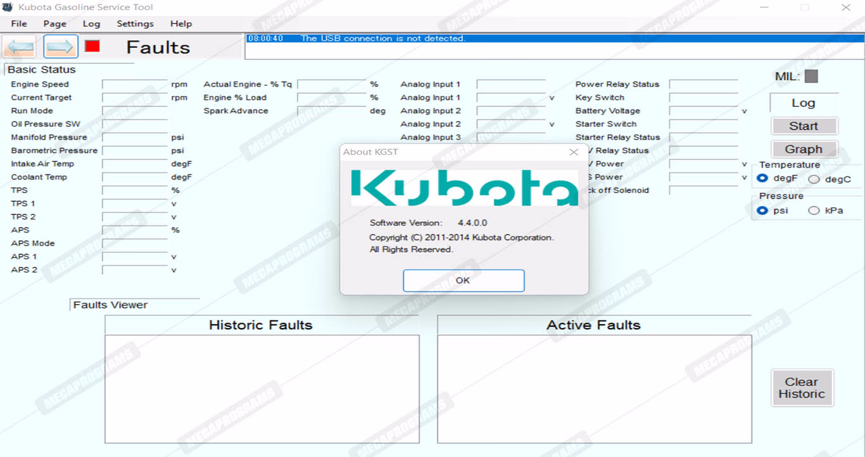Open the Graph view button
This screenshot has width=865, height=457.
[x=804, y=150]
